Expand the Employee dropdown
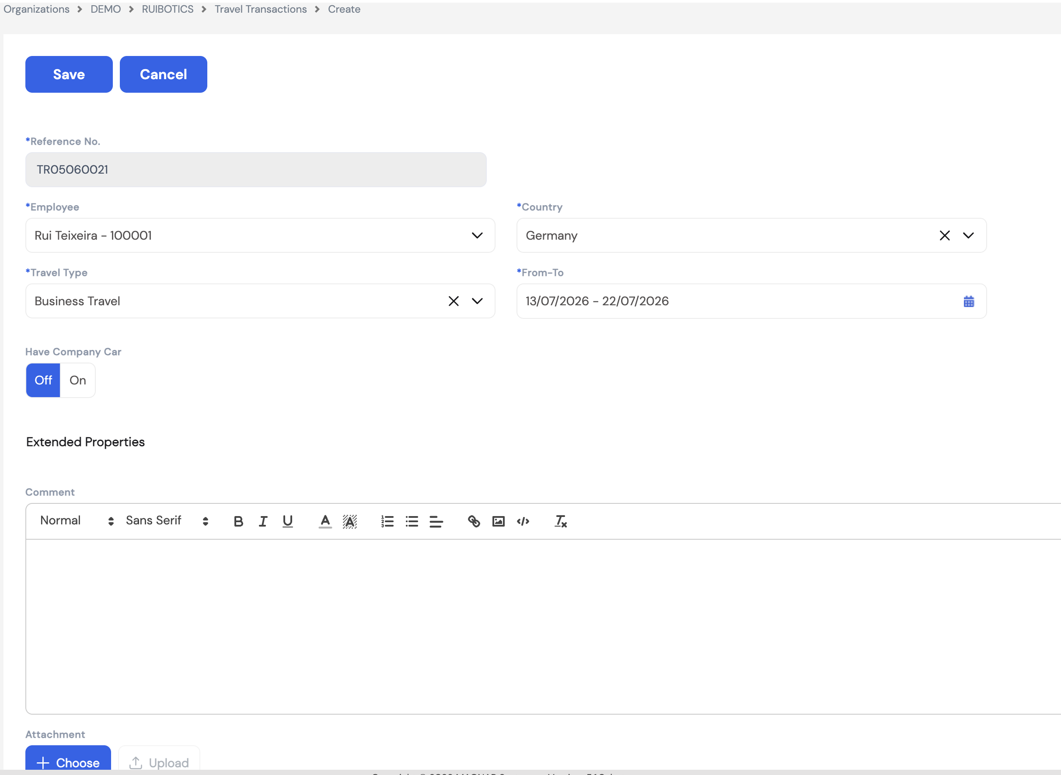 tap(478, 235)
